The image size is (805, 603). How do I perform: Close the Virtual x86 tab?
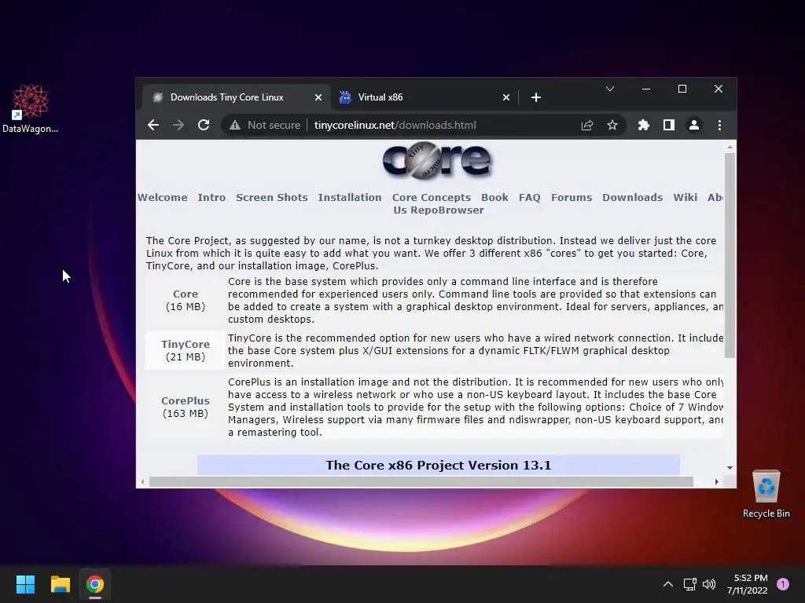pyautogui.click(x=505, y=97)
